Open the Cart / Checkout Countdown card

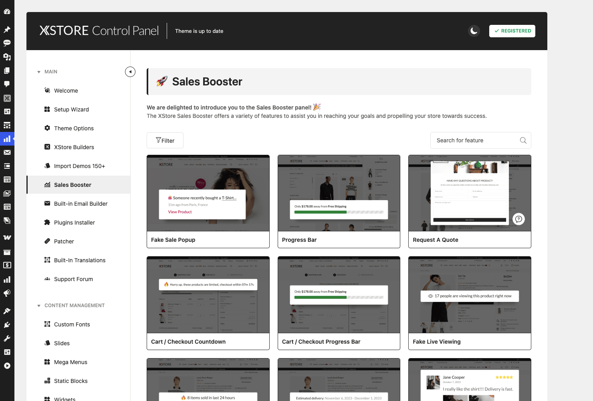(x=208, y=303)
